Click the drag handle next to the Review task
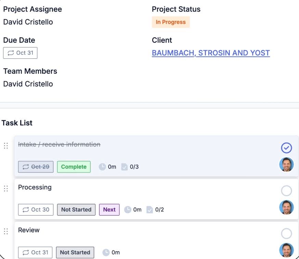 click(x=6, y=231)
